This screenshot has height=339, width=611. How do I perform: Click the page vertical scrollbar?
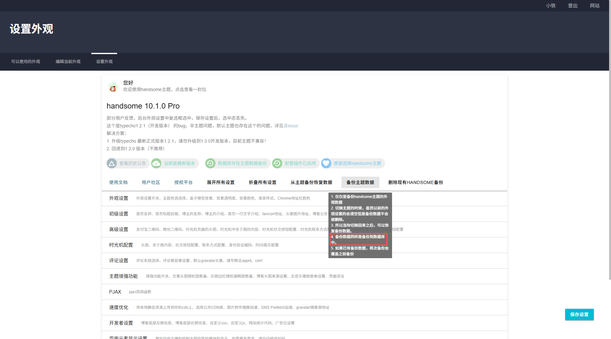click(x=610, y=140)
